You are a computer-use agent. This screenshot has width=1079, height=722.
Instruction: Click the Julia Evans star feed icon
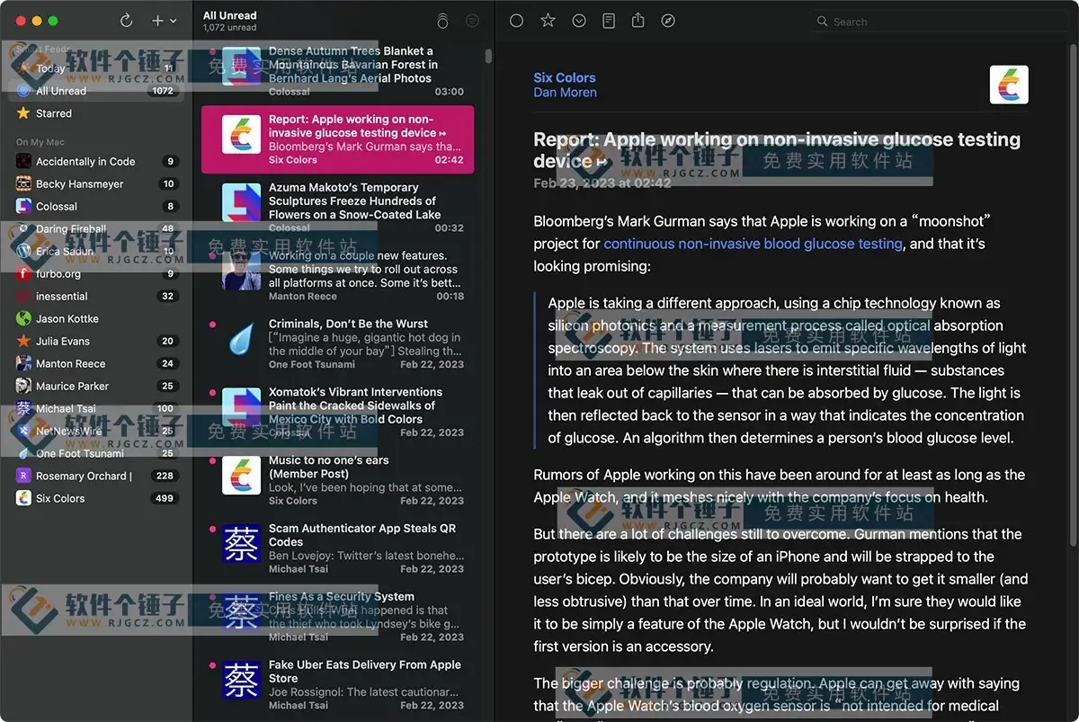tap(23, 342)
